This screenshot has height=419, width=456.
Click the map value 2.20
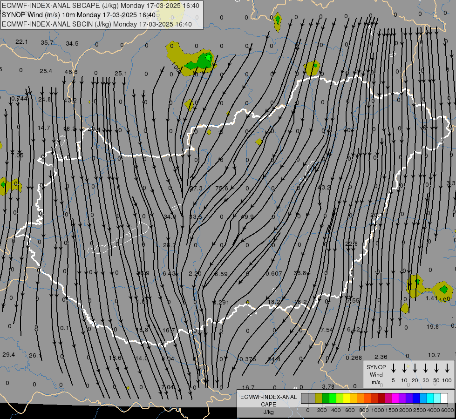click(195, 274)
